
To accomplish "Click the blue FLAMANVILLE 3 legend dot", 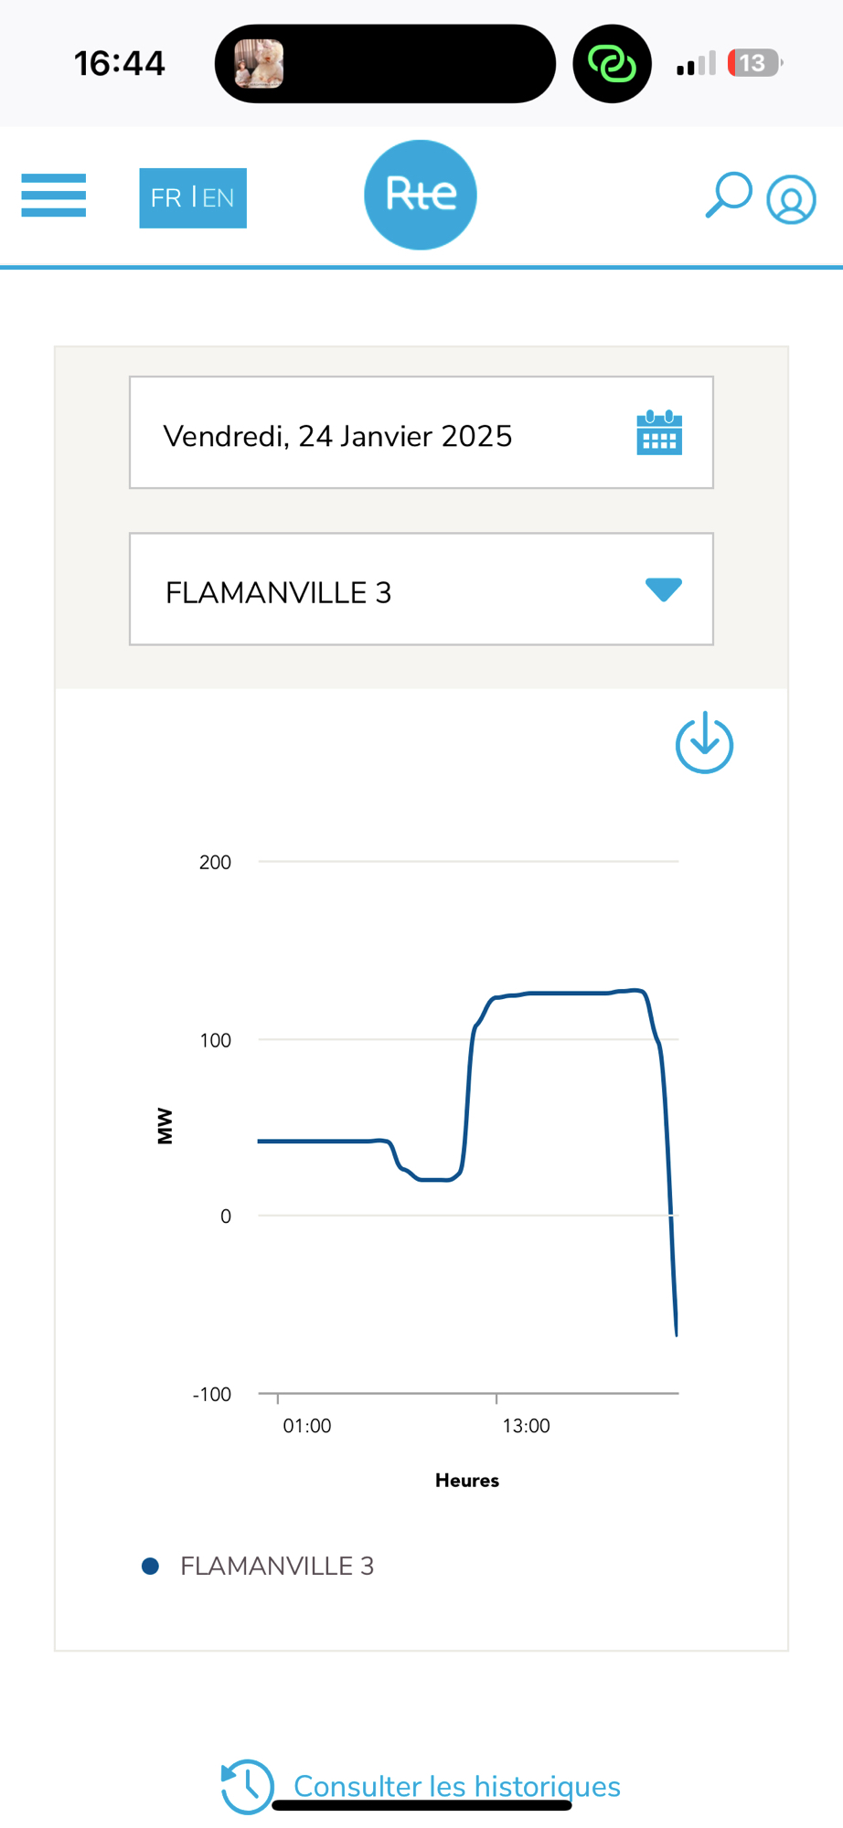I will point(151,1566).
